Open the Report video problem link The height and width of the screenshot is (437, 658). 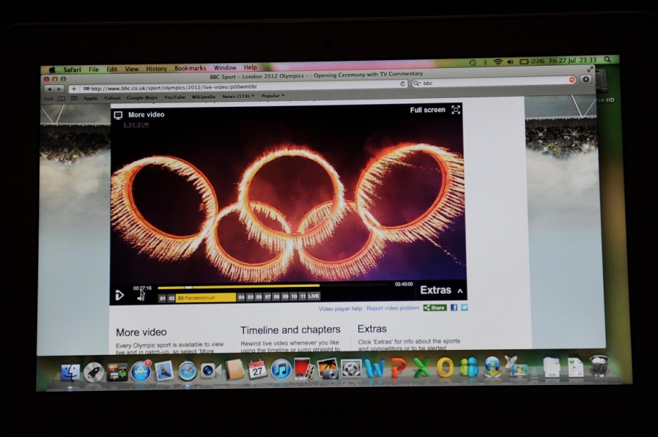(x=393, y=308)
